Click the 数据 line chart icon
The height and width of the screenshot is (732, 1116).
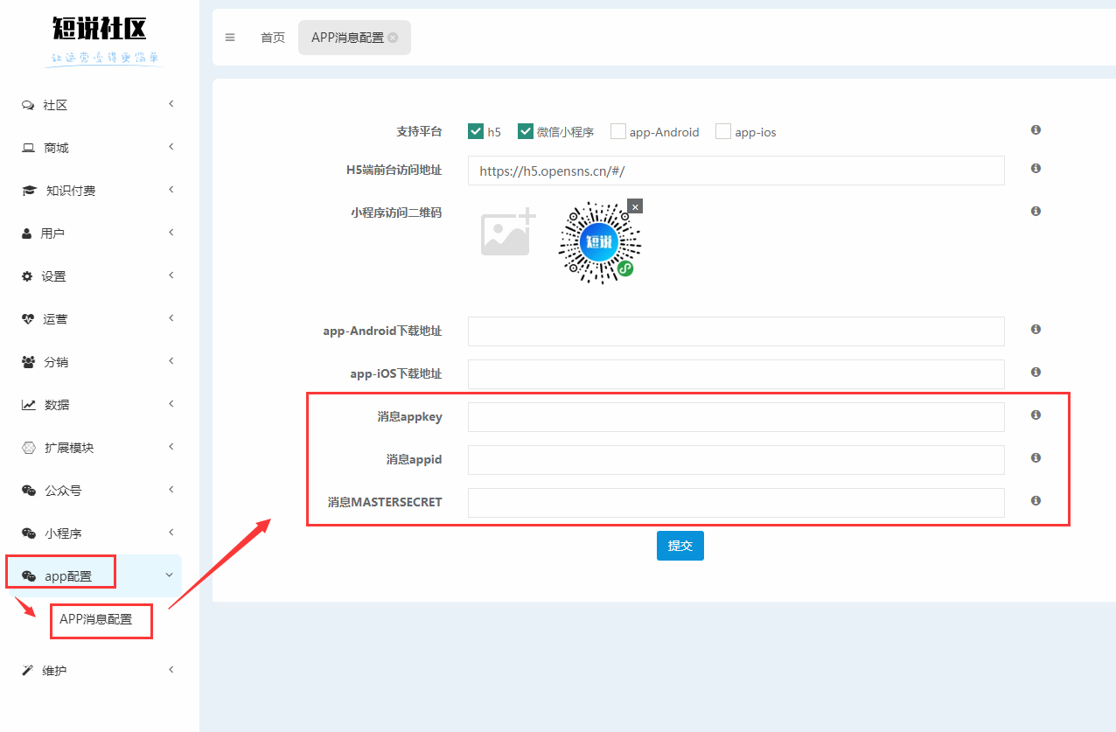(x=28, y=405)
